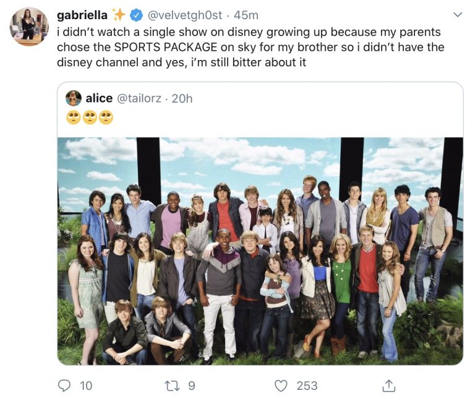The width and height of the screenshot is (475, 401).
Task: Click the blue verified badge
Action: point(136,15)
